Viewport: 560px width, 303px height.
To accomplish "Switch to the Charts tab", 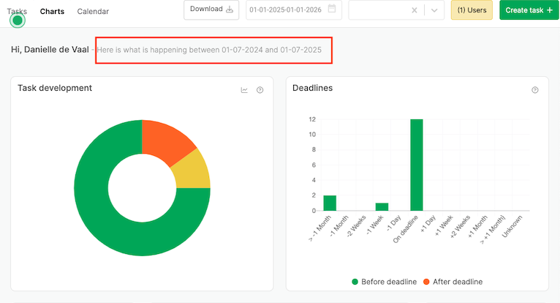I will pos(52,11).
